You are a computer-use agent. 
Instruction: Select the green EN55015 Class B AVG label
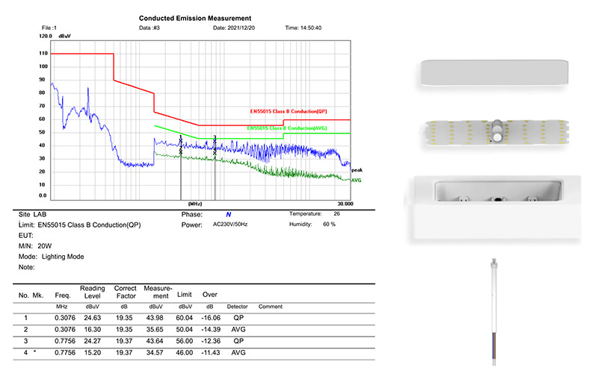tap(287, 128)
